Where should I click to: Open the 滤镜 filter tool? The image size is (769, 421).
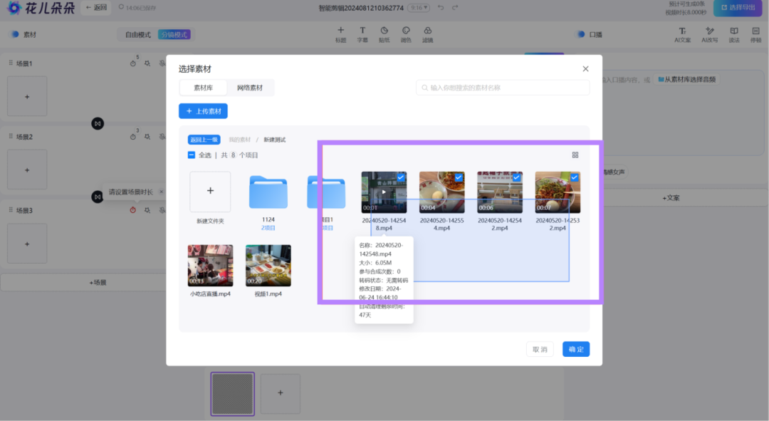428,34
